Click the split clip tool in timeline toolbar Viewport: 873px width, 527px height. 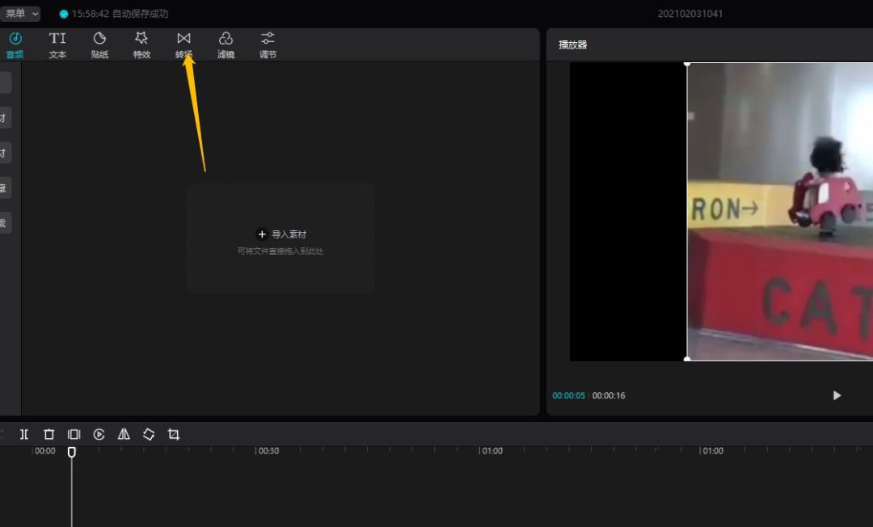[24, 435]
